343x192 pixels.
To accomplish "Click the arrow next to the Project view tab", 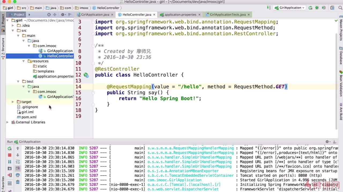I will coord(29,15).
